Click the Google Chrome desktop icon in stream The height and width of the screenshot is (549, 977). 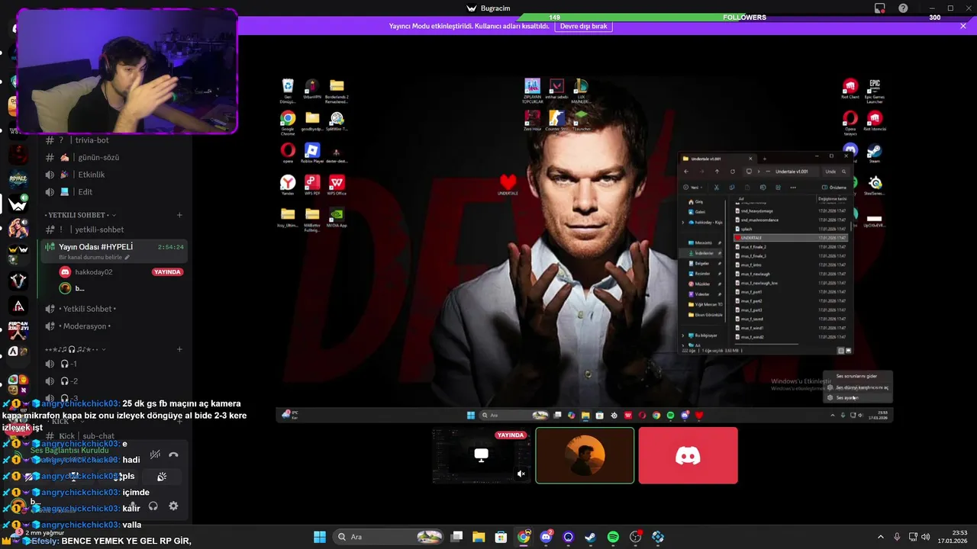pyautogui.click(x=288, y=121)
